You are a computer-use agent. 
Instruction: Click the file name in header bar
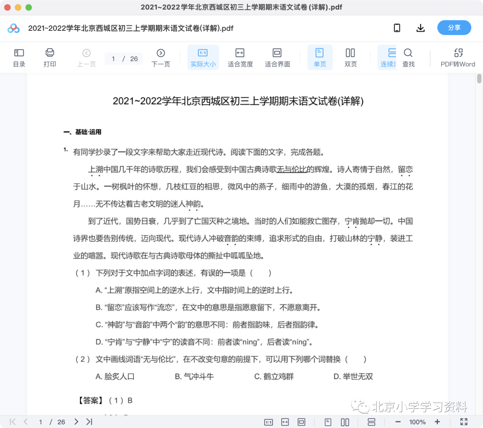(131, 28)
